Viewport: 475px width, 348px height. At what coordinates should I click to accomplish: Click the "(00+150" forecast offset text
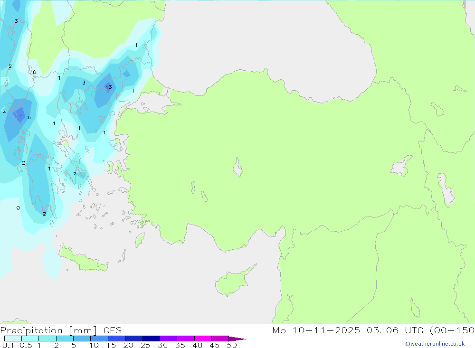click(x=452, y=330)
